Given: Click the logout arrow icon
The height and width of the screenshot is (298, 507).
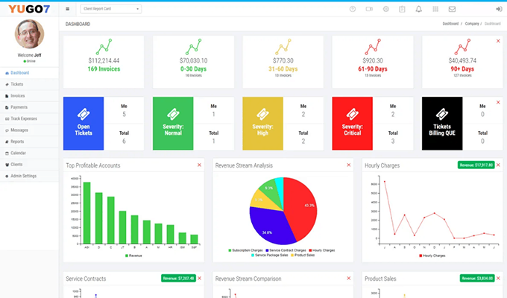Looking at the screenshot, I should [498, 9].
